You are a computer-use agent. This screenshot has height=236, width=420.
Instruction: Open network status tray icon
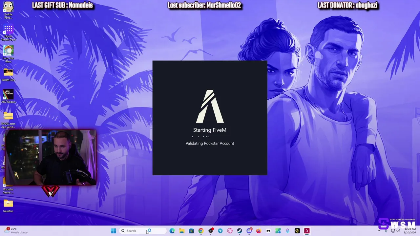(393, 231)
